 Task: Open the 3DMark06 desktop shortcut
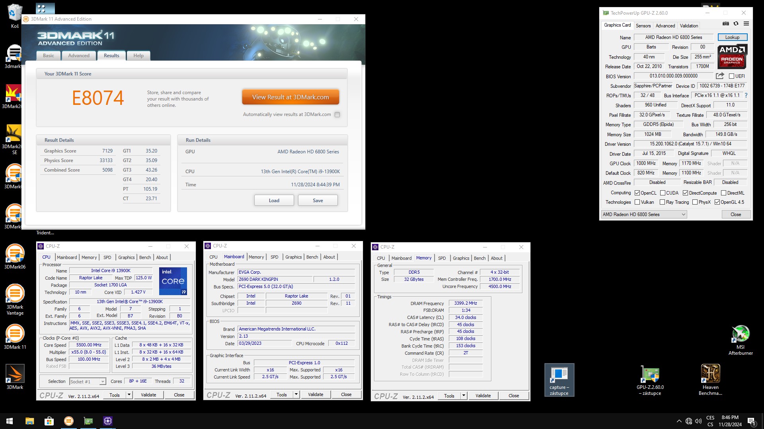click(x=15, y=257)
